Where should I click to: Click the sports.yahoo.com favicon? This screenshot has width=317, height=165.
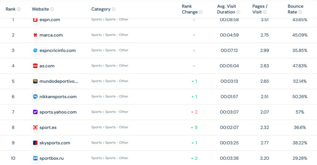click(35, 112)
